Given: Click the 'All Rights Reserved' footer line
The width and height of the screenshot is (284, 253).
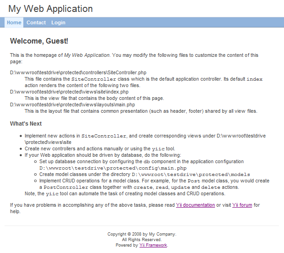Looking at the screenshot, I should (x=142, y=239).
